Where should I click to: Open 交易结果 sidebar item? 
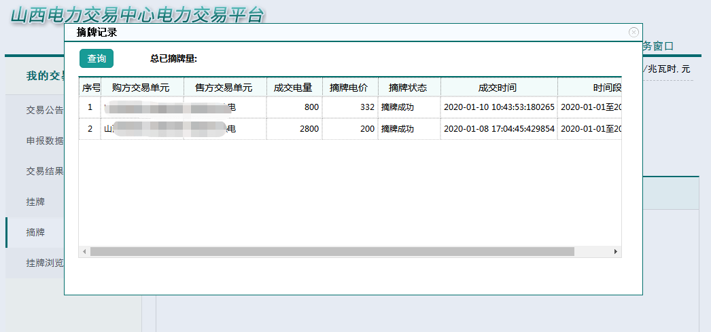(45, 171)
